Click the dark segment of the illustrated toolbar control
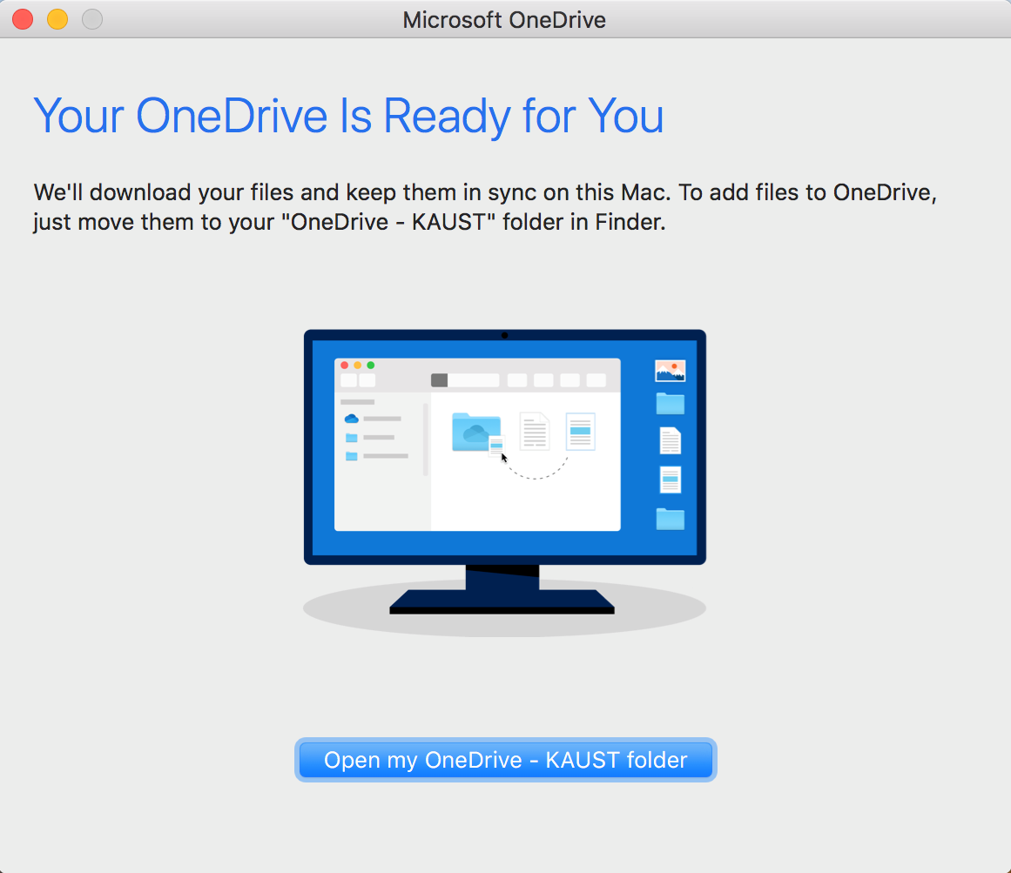 pos(439,379)
